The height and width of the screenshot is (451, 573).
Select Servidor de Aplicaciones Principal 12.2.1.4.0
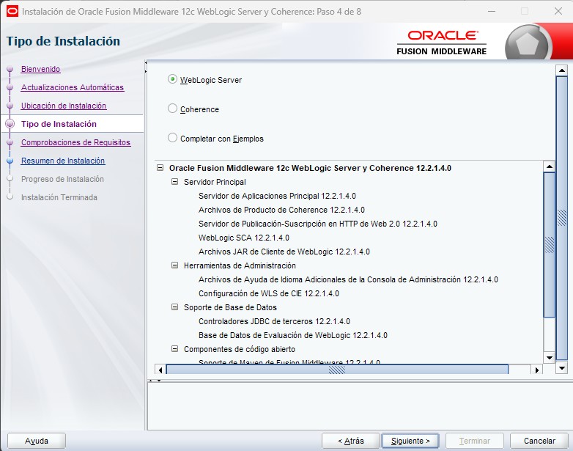[x=277, y=196]
